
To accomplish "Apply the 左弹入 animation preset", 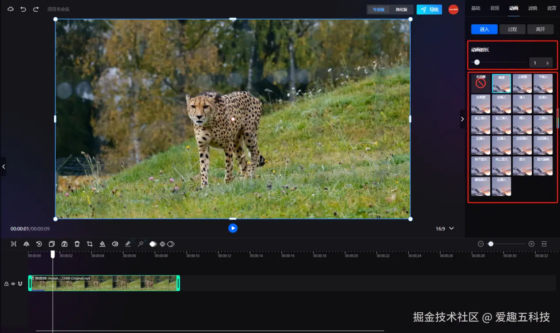I will click(481, 145).
